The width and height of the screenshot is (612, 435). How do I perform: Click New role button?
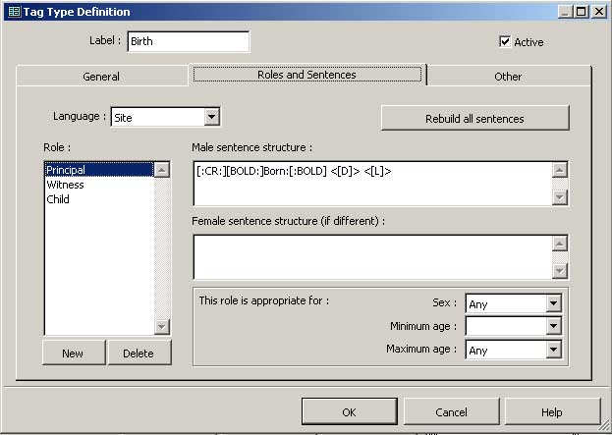[74, 353]
